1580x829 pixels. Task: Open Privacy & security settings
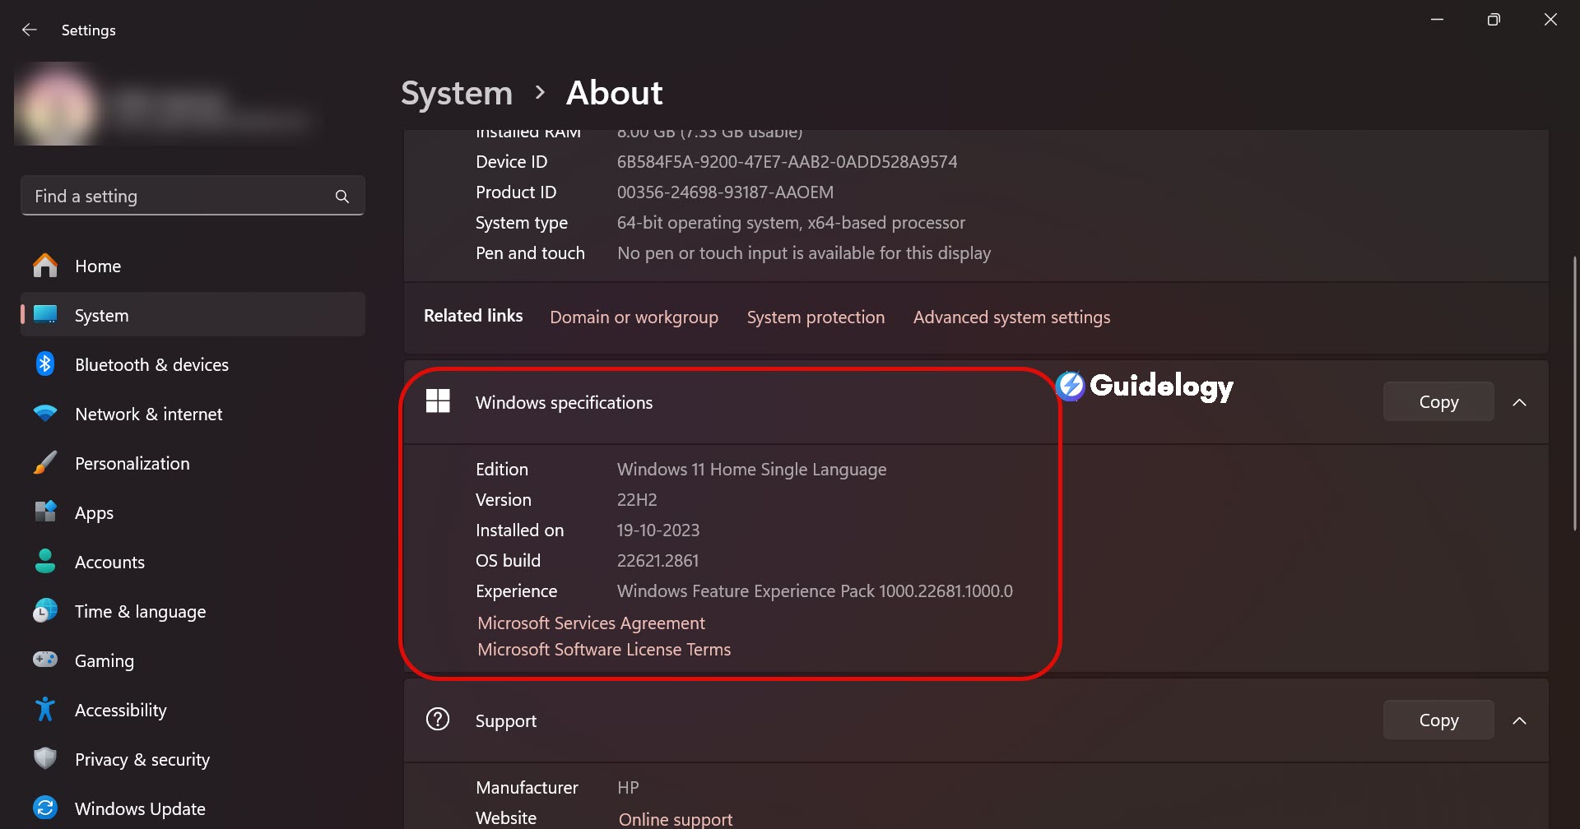[142, 760]
